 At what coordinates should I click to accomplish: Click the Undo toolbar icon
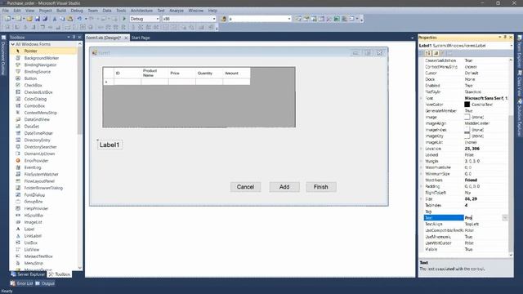79,19
